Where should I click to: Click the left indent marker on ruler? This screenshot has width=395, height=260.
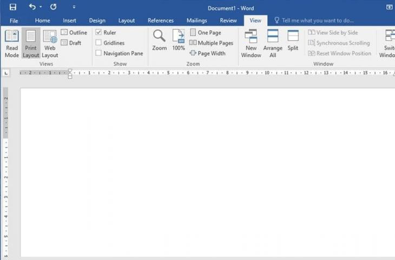tap(70, 77)
